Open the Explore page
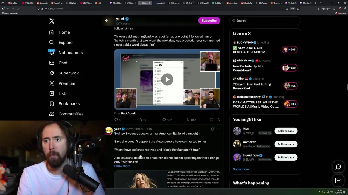The height and width of the screenshot is (195, 348). pos(61,43)
